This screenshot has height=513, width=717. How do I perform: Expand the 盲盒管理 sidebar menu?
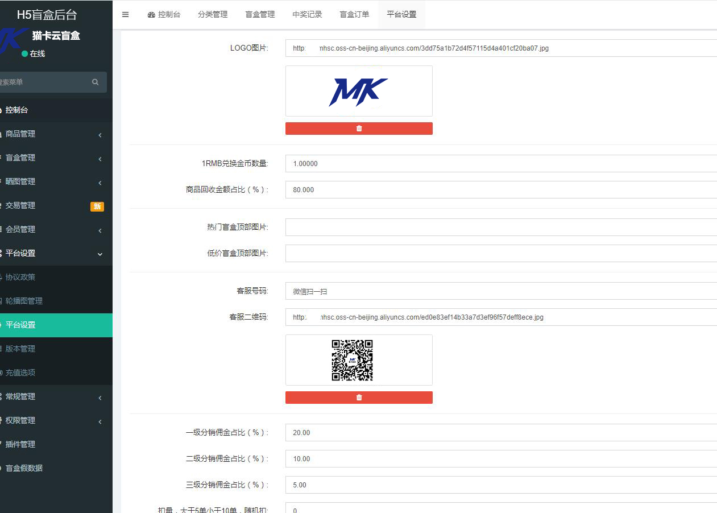point(56,158)
